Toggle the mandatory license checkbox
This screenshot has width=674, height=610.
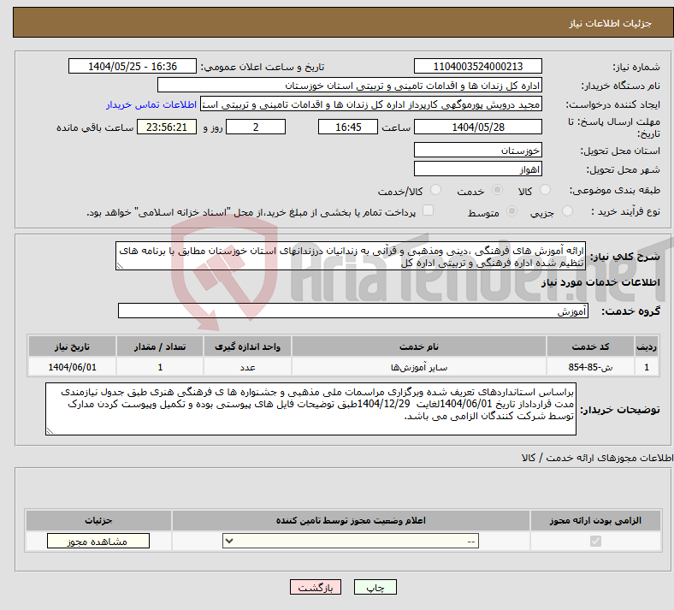595,541
